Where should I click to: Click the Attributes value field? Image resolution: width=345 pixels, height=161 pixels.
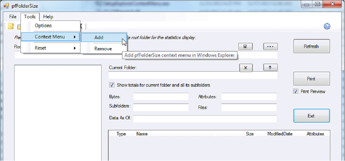(249, 97)
